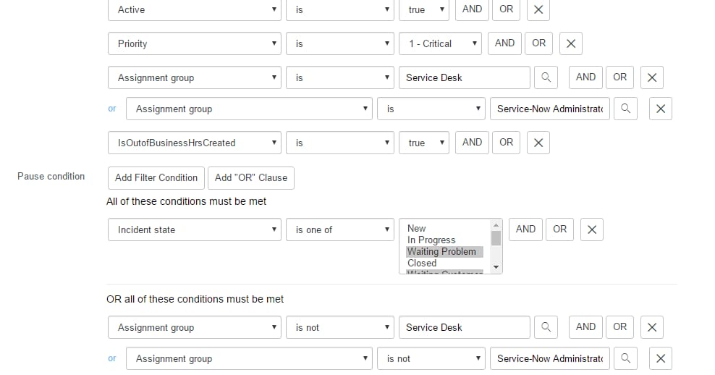
Task: Click scrollbar thumb in Incident state list
Action: 496,238
